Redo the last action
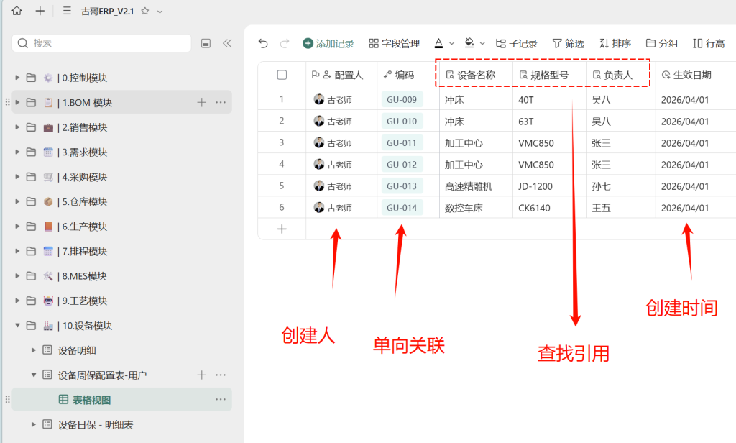The width and height of the screenshot is (736, 443). (x=285, y=44)
